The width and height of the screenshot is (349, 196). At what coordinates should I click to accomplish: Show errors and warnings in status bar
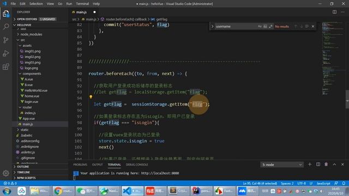(10, 183)
